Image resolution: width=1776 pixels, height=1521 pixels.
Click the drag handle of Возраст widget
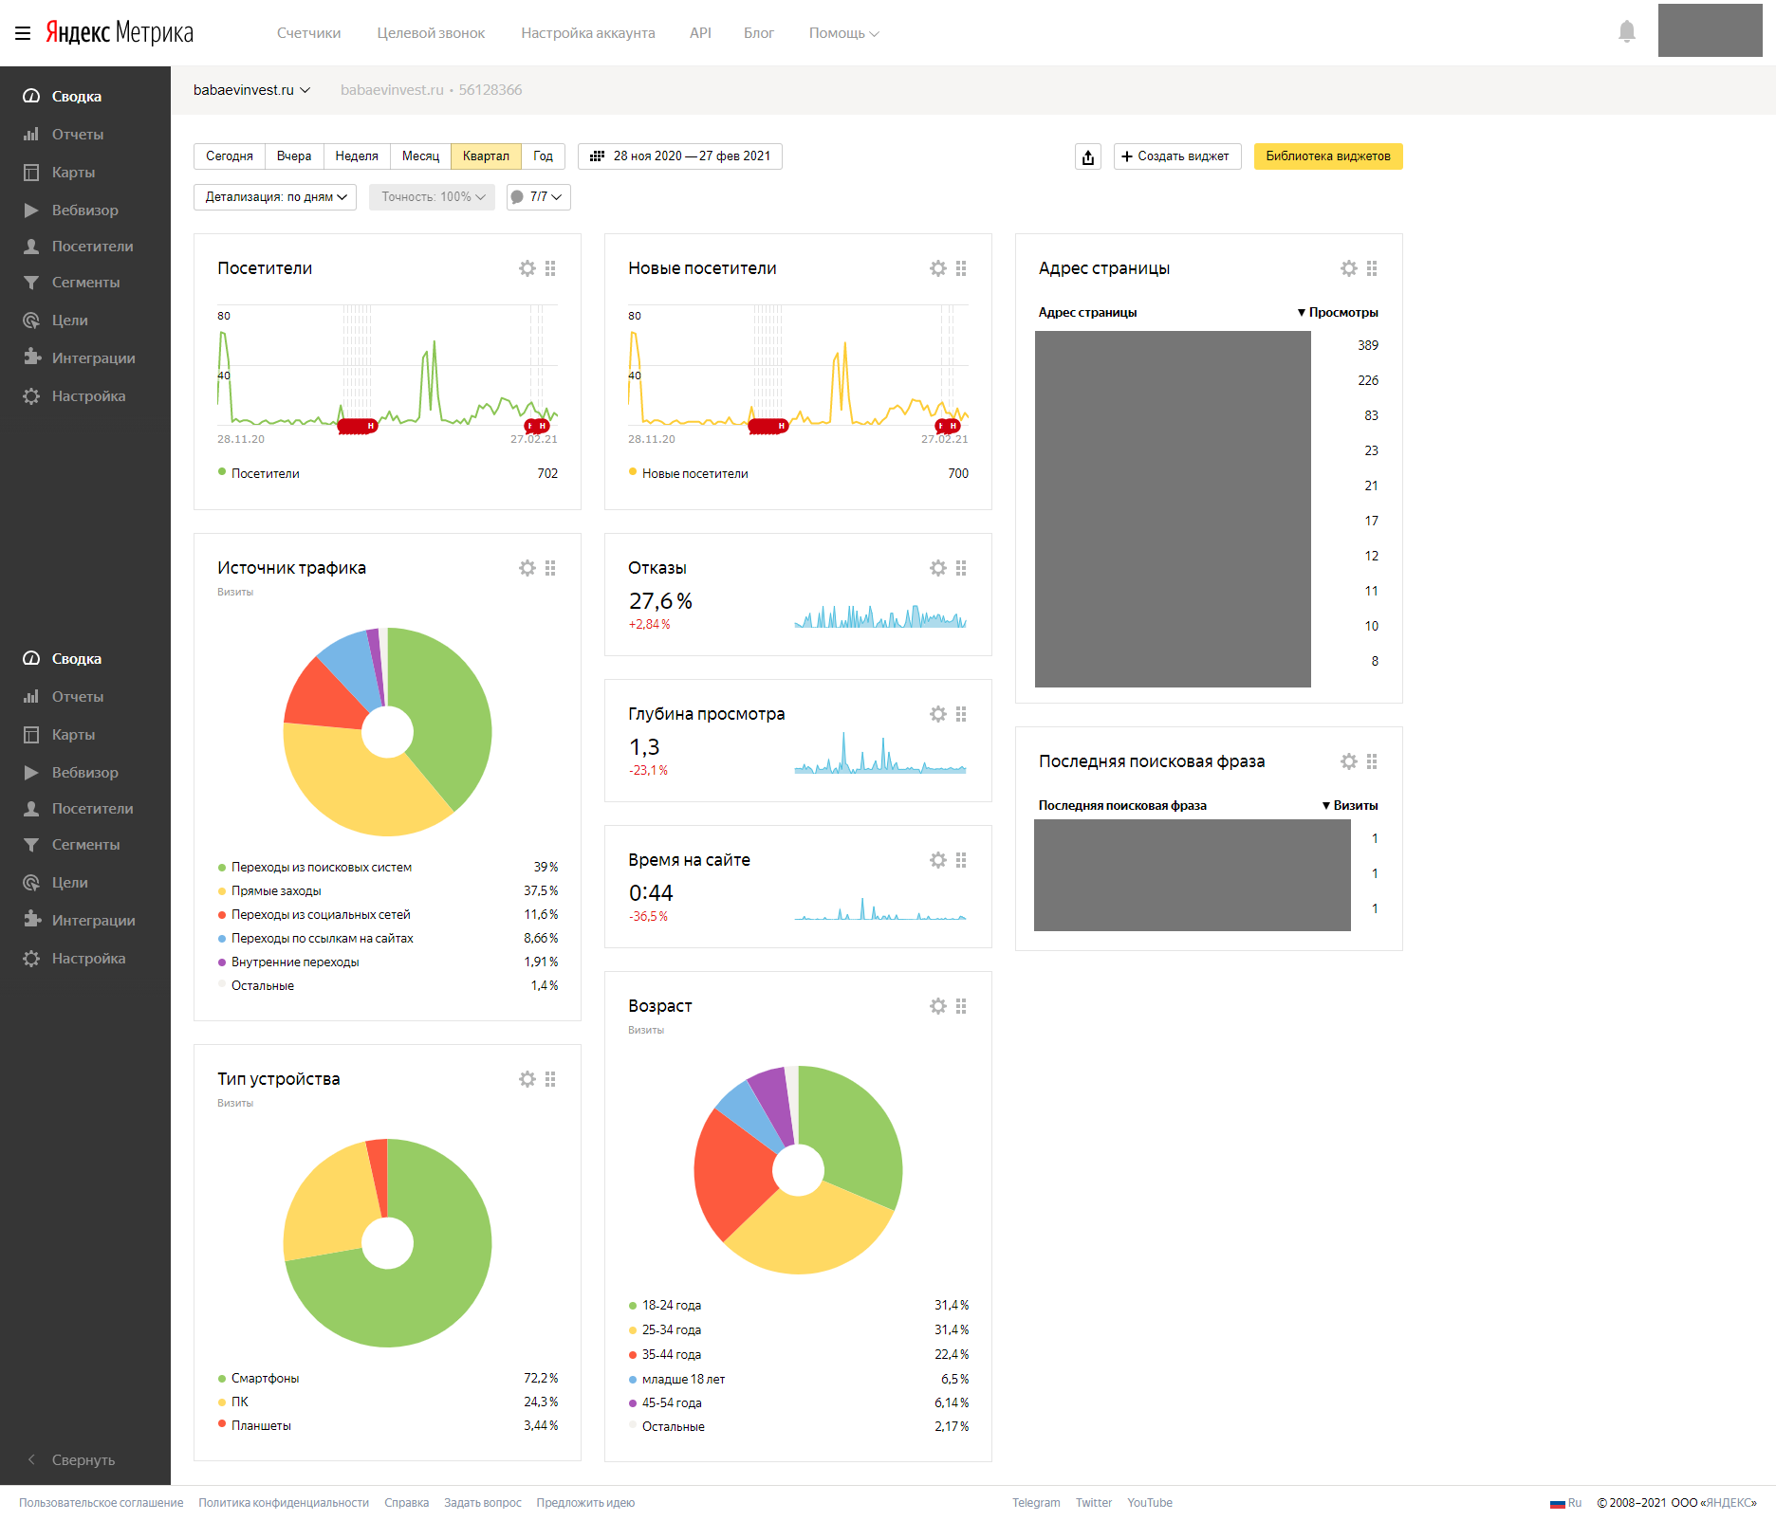click(x=961, y=1006)
